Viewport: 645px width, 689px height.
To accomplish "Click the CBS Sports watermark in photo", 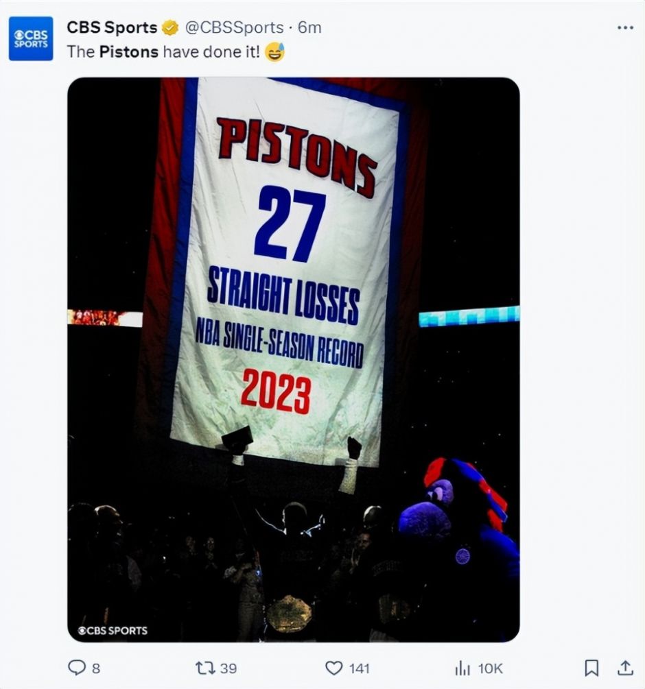I will pos(113,630).
